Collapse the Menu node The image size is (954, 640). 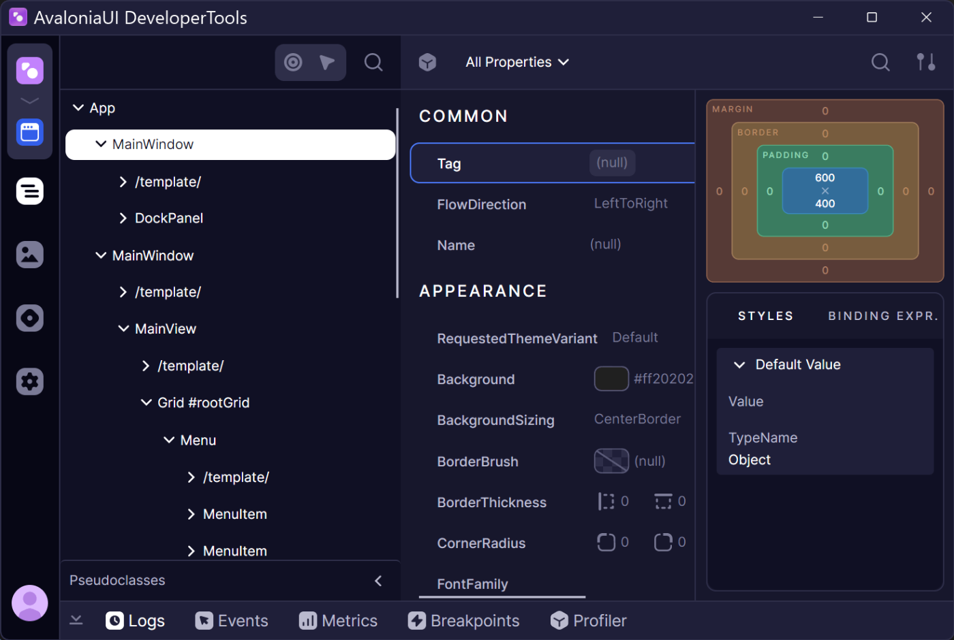point(169,441)
